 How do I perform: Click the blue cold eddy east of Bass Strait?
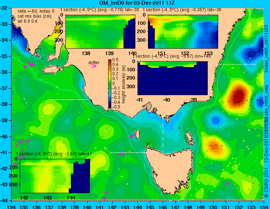click(x=215, y=120)
